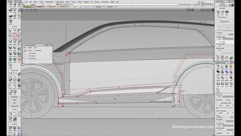Select the vis3 diagnostic shade icon
This screenshot has height=136, width=241.
(x=227, y=83)
